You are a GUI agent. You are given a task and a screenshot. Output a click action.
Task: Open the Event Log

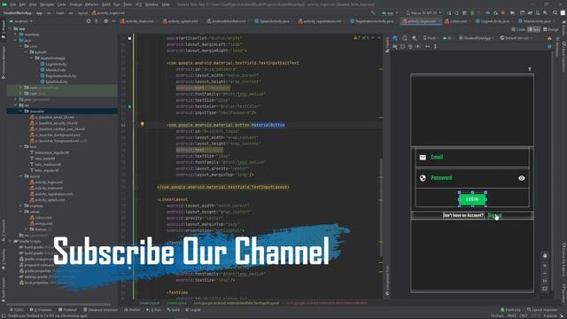tap(510, 310)
